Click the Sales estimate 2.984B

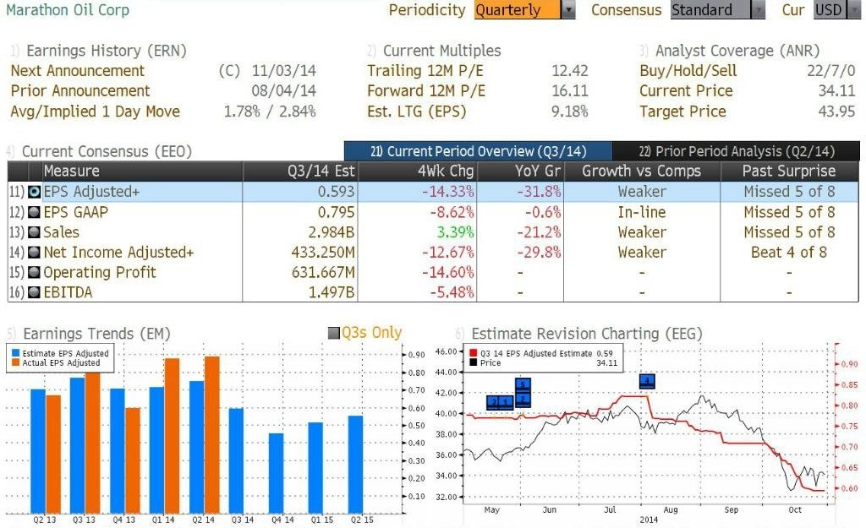coord(332,232)
